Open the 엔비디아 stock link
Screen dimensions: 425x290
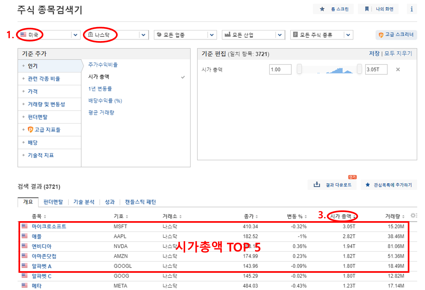pos(41,246)
